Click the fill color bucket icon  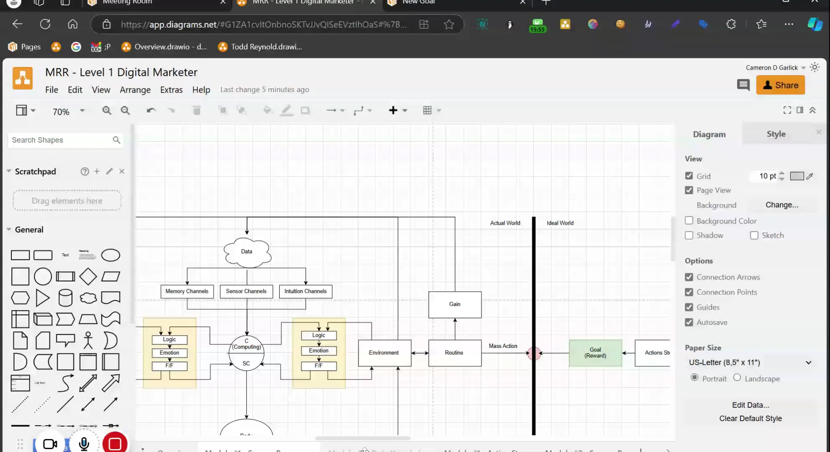tap(268, 110)
